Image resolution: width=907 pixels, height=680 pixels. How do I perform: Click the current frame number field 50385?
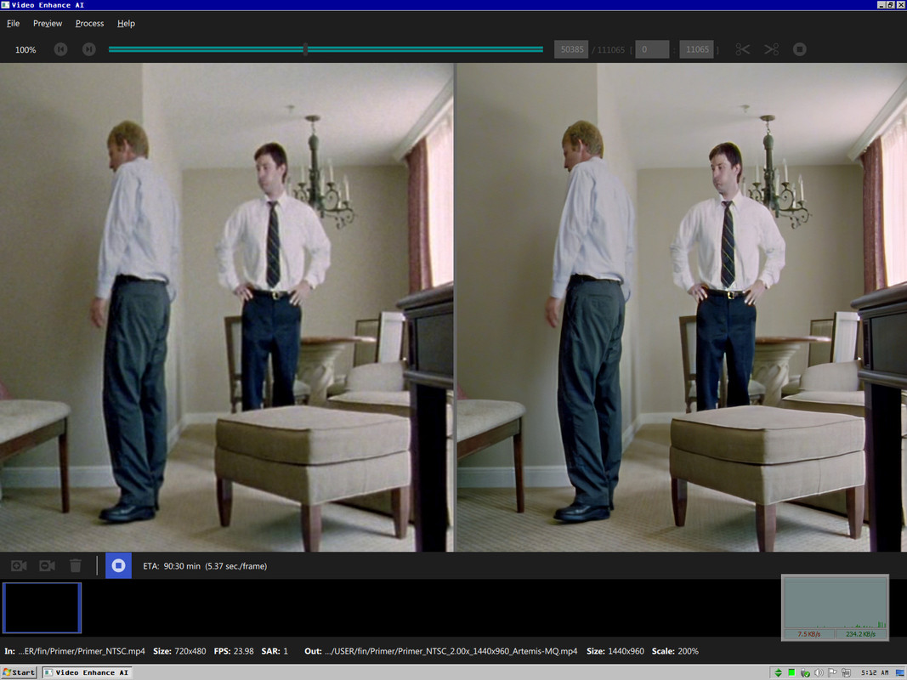click(571, 50)
